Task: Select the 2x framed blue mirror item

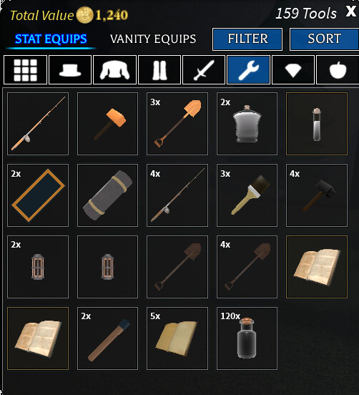Action: coord(38,195)
